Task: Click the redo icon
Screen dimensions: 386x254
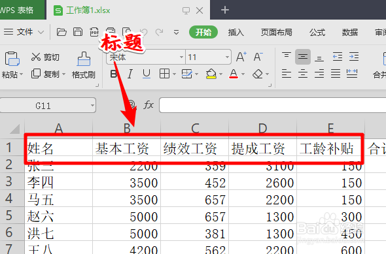Action: (x=159, y=32)
